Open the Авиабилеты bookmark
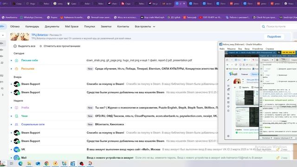This screenshot has width=297, height=167. coord(9,17)
